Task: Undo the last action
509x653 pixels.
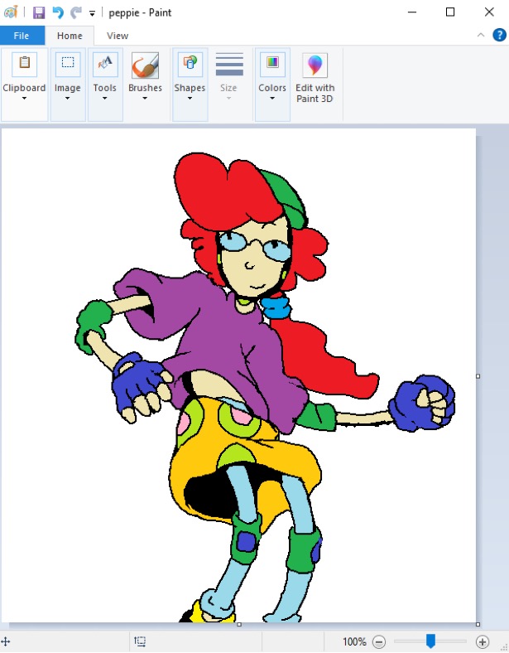Action: pos(58,12)
